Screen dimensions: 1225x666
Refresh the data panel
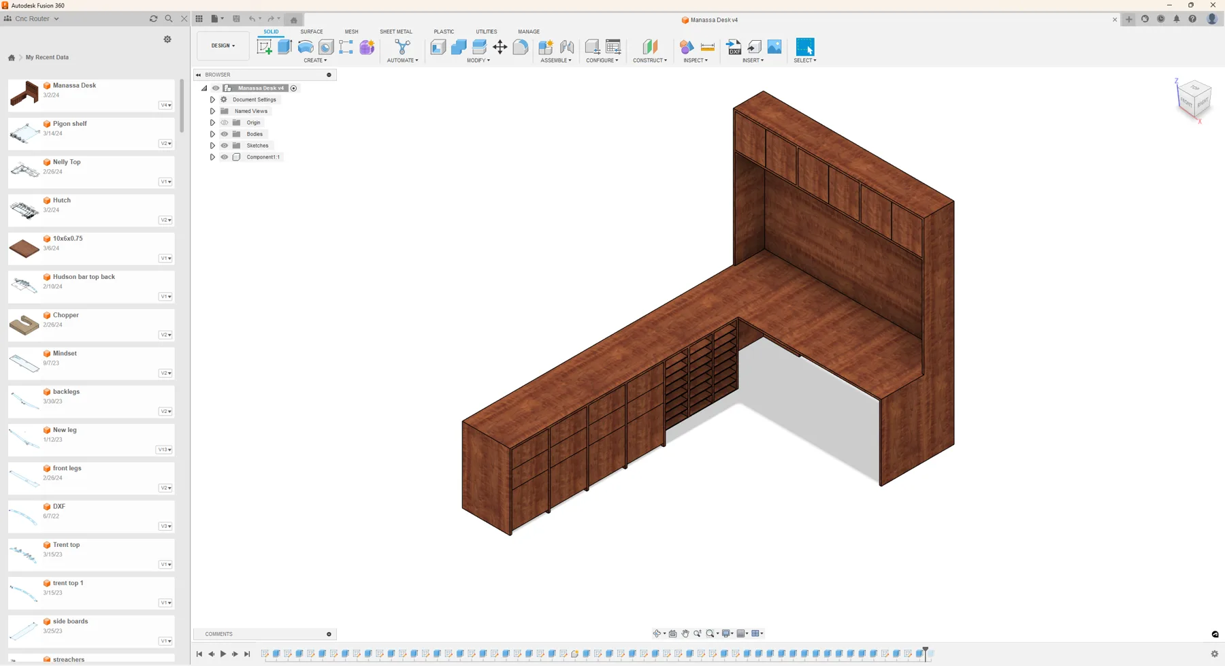pos(153,19)
